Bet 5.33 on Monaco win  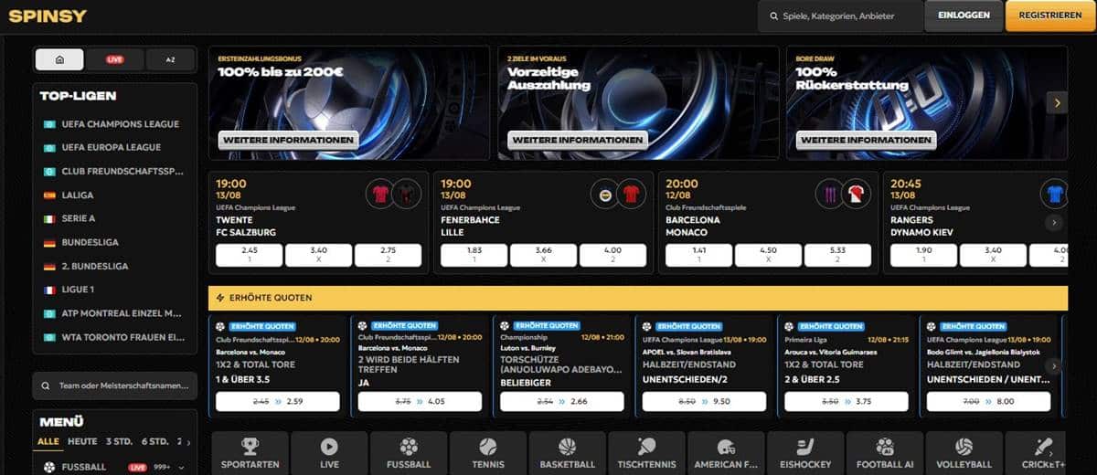pyautogui.click(x=837, y=255)
